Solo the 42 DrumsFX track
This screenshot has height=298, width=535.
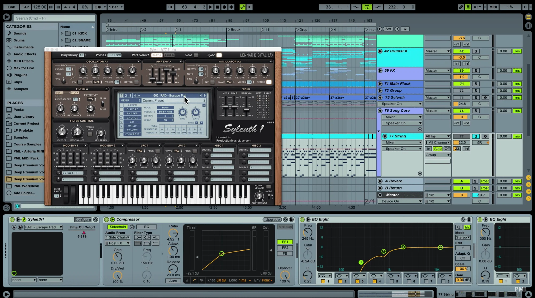(476, 51)
